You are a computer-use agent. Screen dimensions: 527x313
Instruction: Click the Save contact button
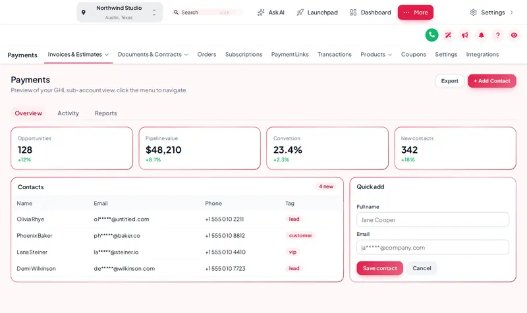pyautogui.click(x=380, y=268)
